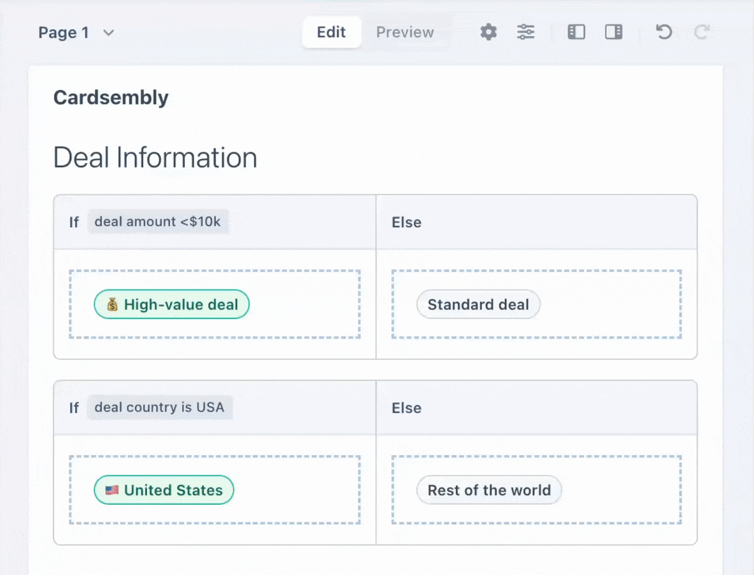Image resolution: width=754 pixels, height=575 pixels.
Task: Click the Deal Information heading
Action: click(x=155, y=158)
